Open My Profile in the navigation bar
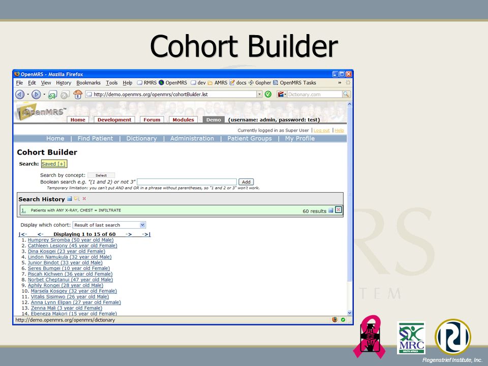 (x=300, y=138)
